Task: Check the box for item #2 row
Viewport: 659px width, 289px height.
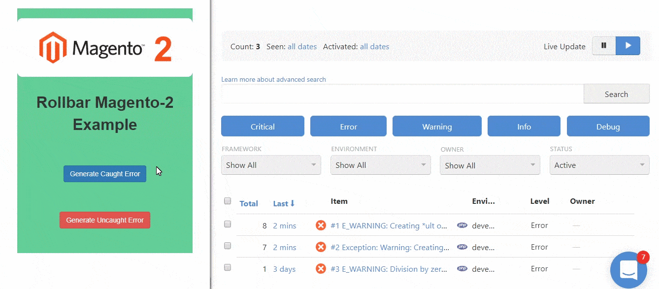Action: [228, 246]
